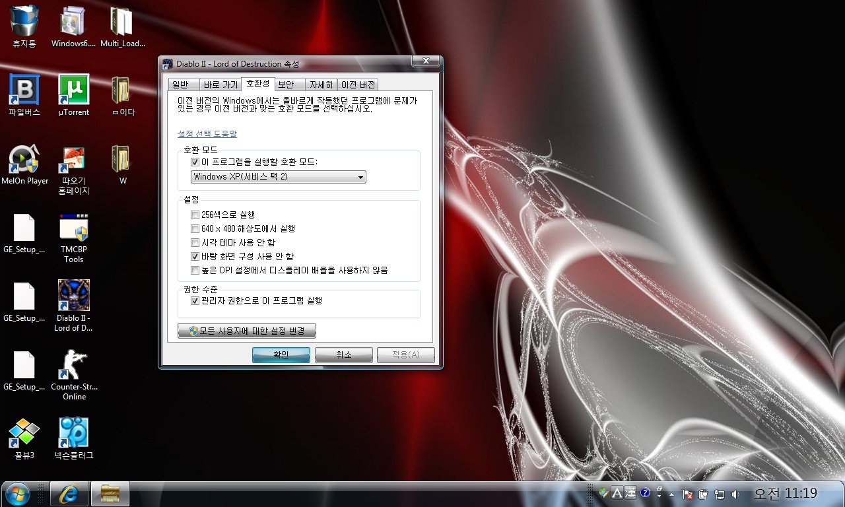Select the Diablo II - Lord of D... shortcut
The width and height of the screenshot is (845, 507).
point(73,306)
